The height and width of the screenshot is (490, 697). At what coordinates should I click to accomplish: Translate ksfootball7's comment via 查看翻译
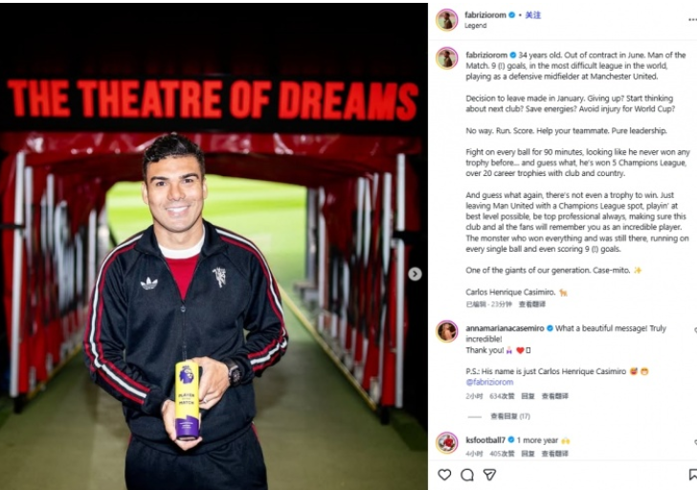pos(554,454)
